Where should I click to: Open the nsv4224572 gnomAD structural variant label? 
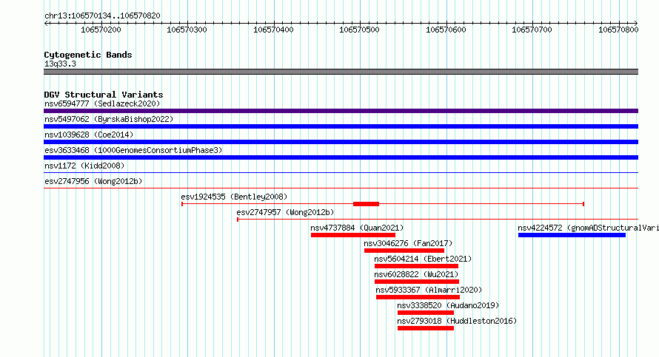[x=588, y=228]
